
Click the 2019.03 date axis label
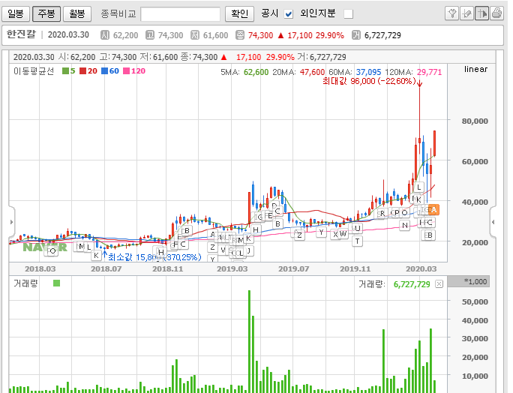pyautogui.click(x=232, y=269)
